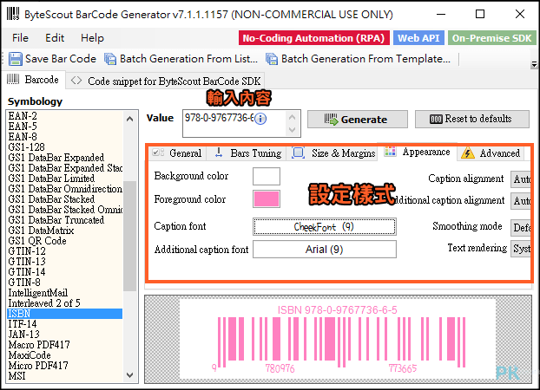The height and width of the screenshot is (390, 540).
Task: Click Value field scroll up arrow
Action: [x=292, y=117]
